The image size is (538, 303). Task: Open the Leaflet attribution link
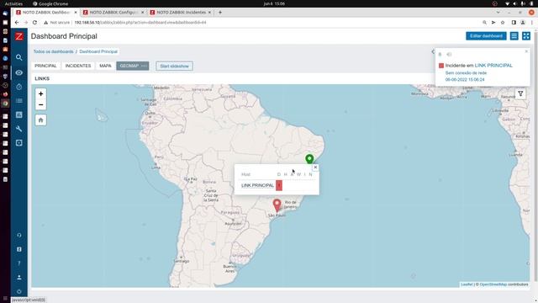pos(467,284)
